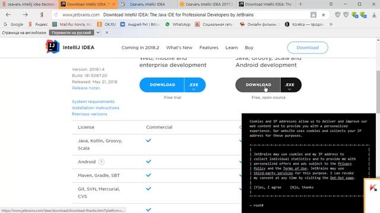
Task: Open the browser hamburger menu
Action: 331,4
